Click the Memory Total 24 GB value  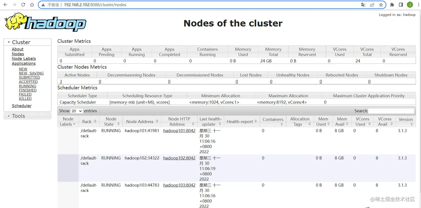pyautogui.click(x=266, y=61)
